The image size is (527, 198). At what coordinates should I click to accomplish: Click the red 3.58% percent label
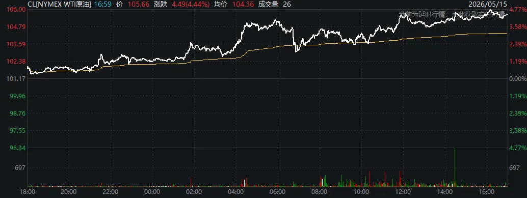click(518, 27)
